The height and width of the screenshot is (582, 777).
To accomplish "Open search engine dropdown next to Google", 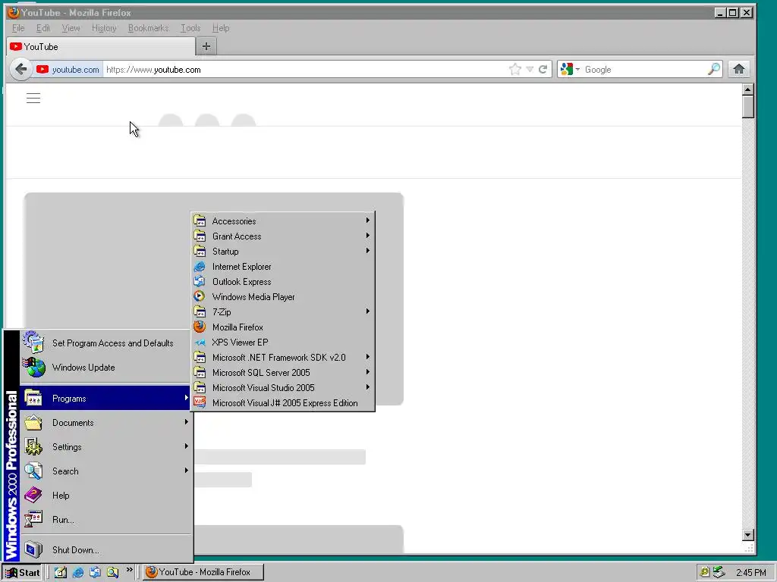I will point(577,69).
